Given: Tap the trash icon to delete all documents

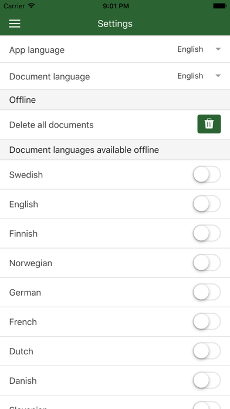Looking at the screenshot, I should tap(209, 124).
